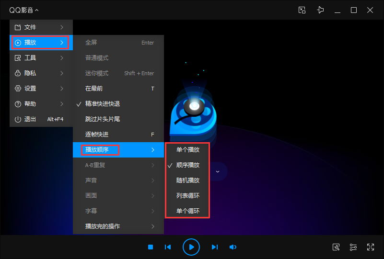
Task: Open the 字幕 submenu entry
Action: click(118, 211)
